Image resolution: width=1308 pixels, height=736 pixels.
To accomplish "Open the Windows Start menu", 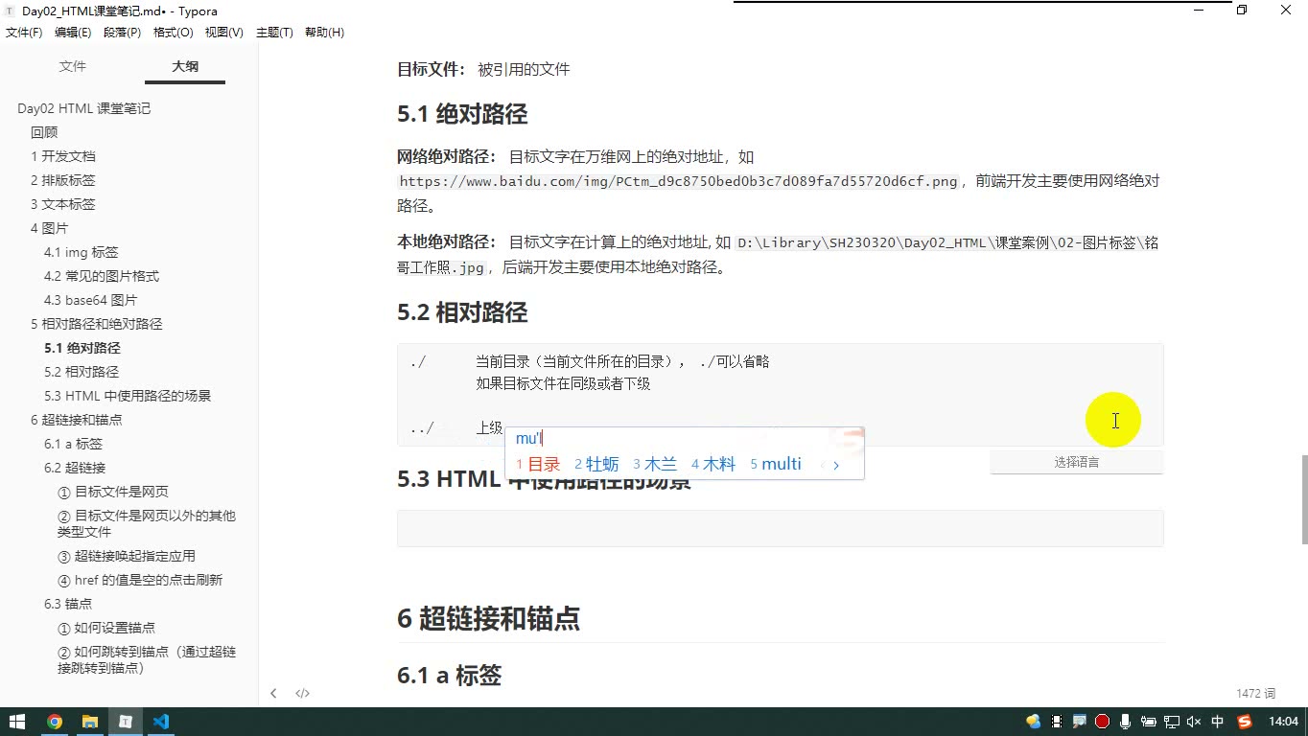I will click(17, 722).
